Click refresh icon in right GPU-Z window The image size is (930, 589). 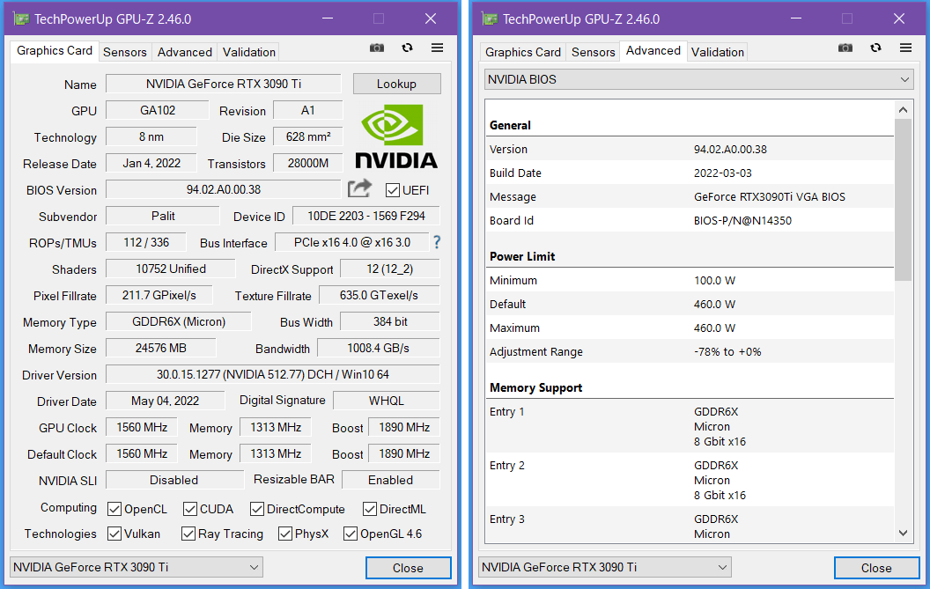[875, 48]
